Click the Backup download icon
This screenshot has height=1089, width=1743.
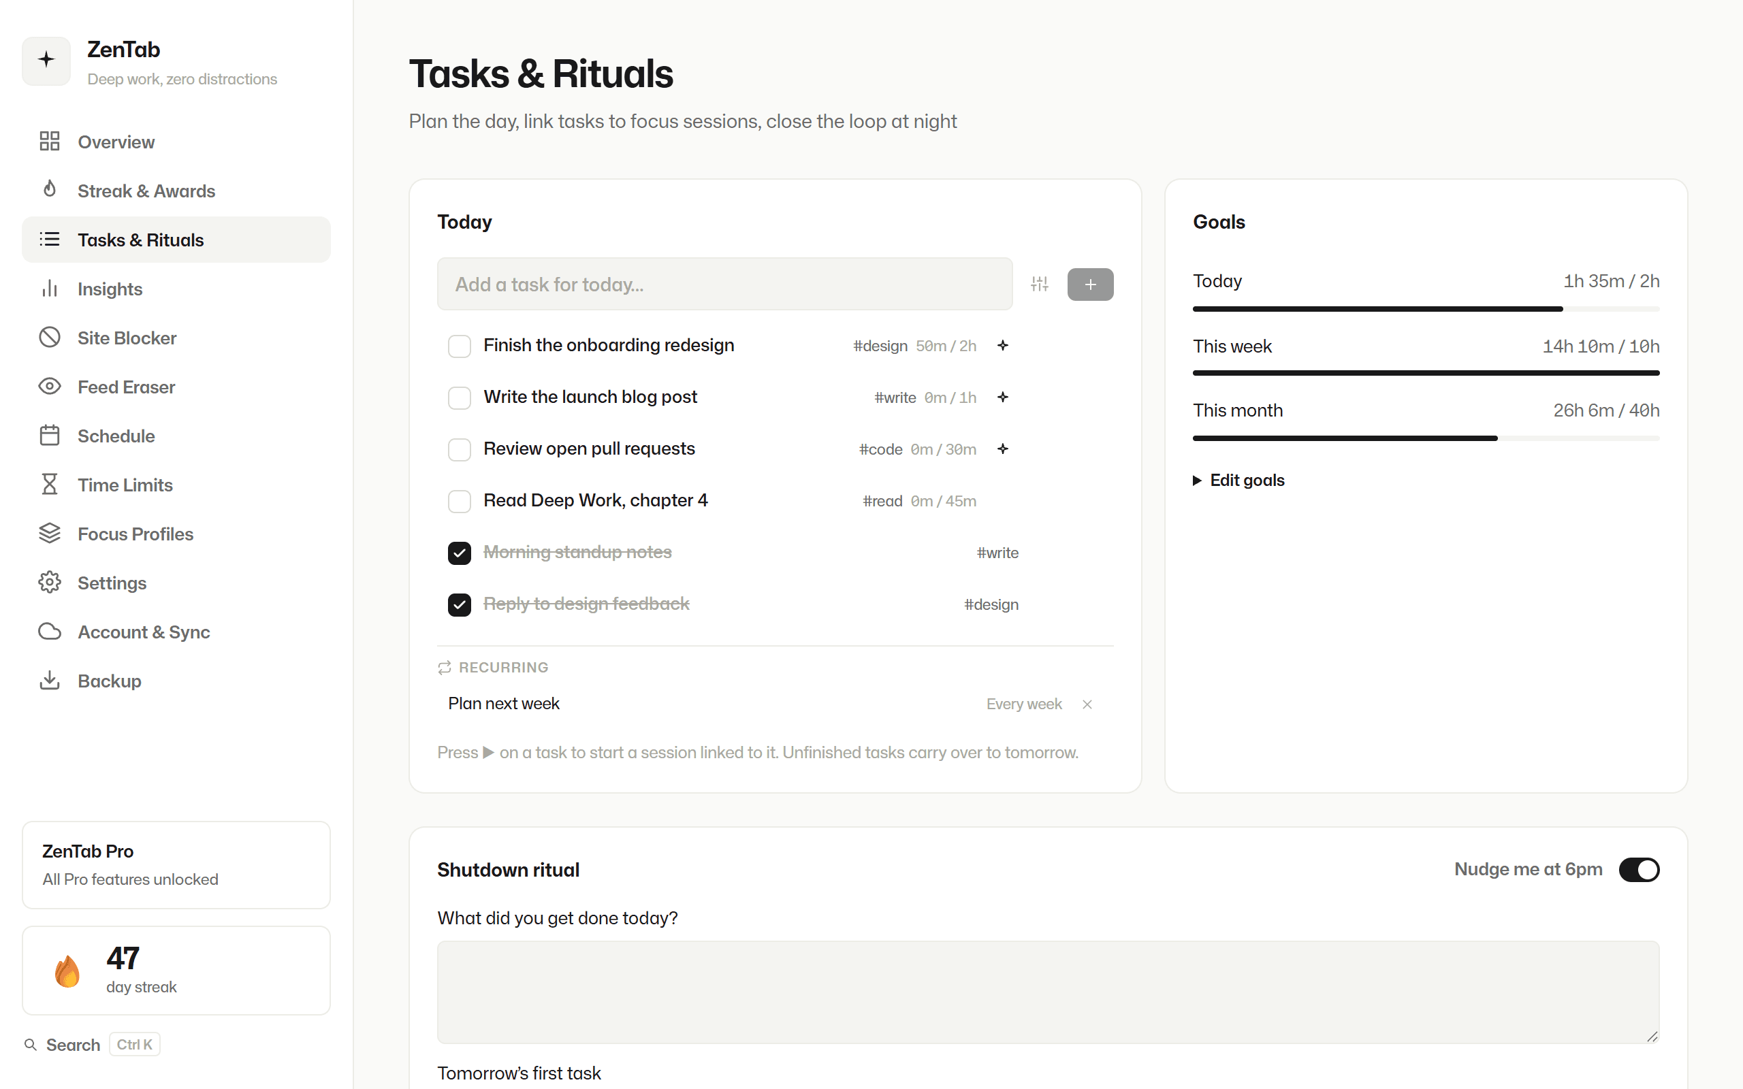[x=49, y=680]
